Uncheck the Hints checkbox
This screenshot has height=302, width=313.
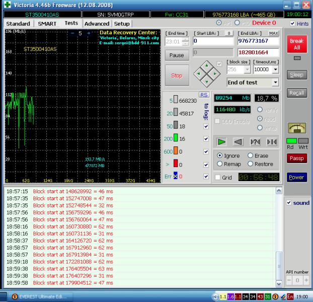click(292, 24)
